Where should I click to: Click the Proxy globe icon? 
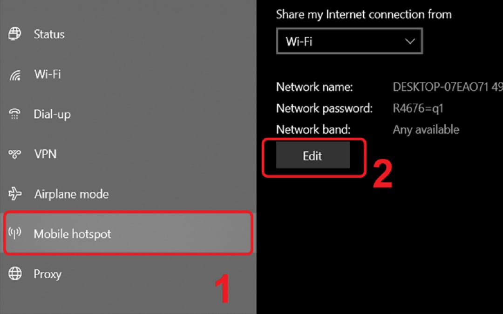click(x=15, y=274)
